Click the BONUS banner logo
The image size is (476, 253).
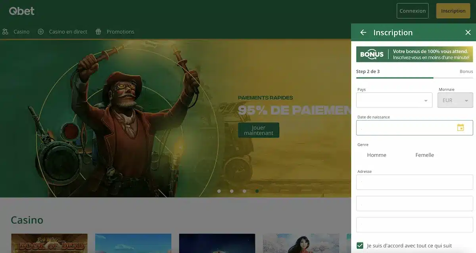click(372, 54)
